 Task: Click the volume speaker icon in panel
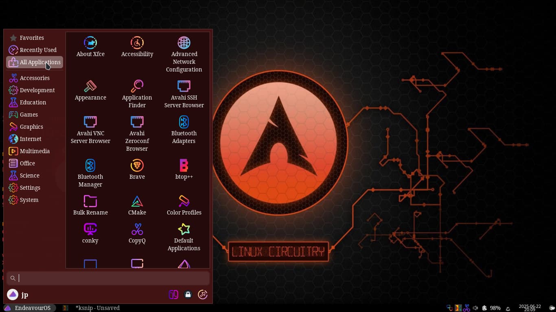[x=475, y=308]
